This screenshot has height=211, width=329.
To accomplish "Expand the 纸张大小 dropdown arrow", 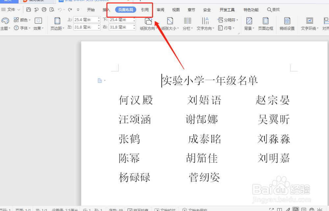I will coord(178,28).
